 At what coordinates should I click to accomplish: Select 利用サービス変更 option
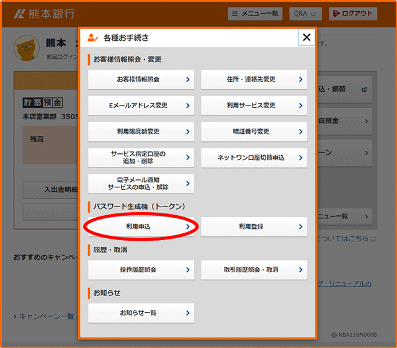[x=254, y=105]
